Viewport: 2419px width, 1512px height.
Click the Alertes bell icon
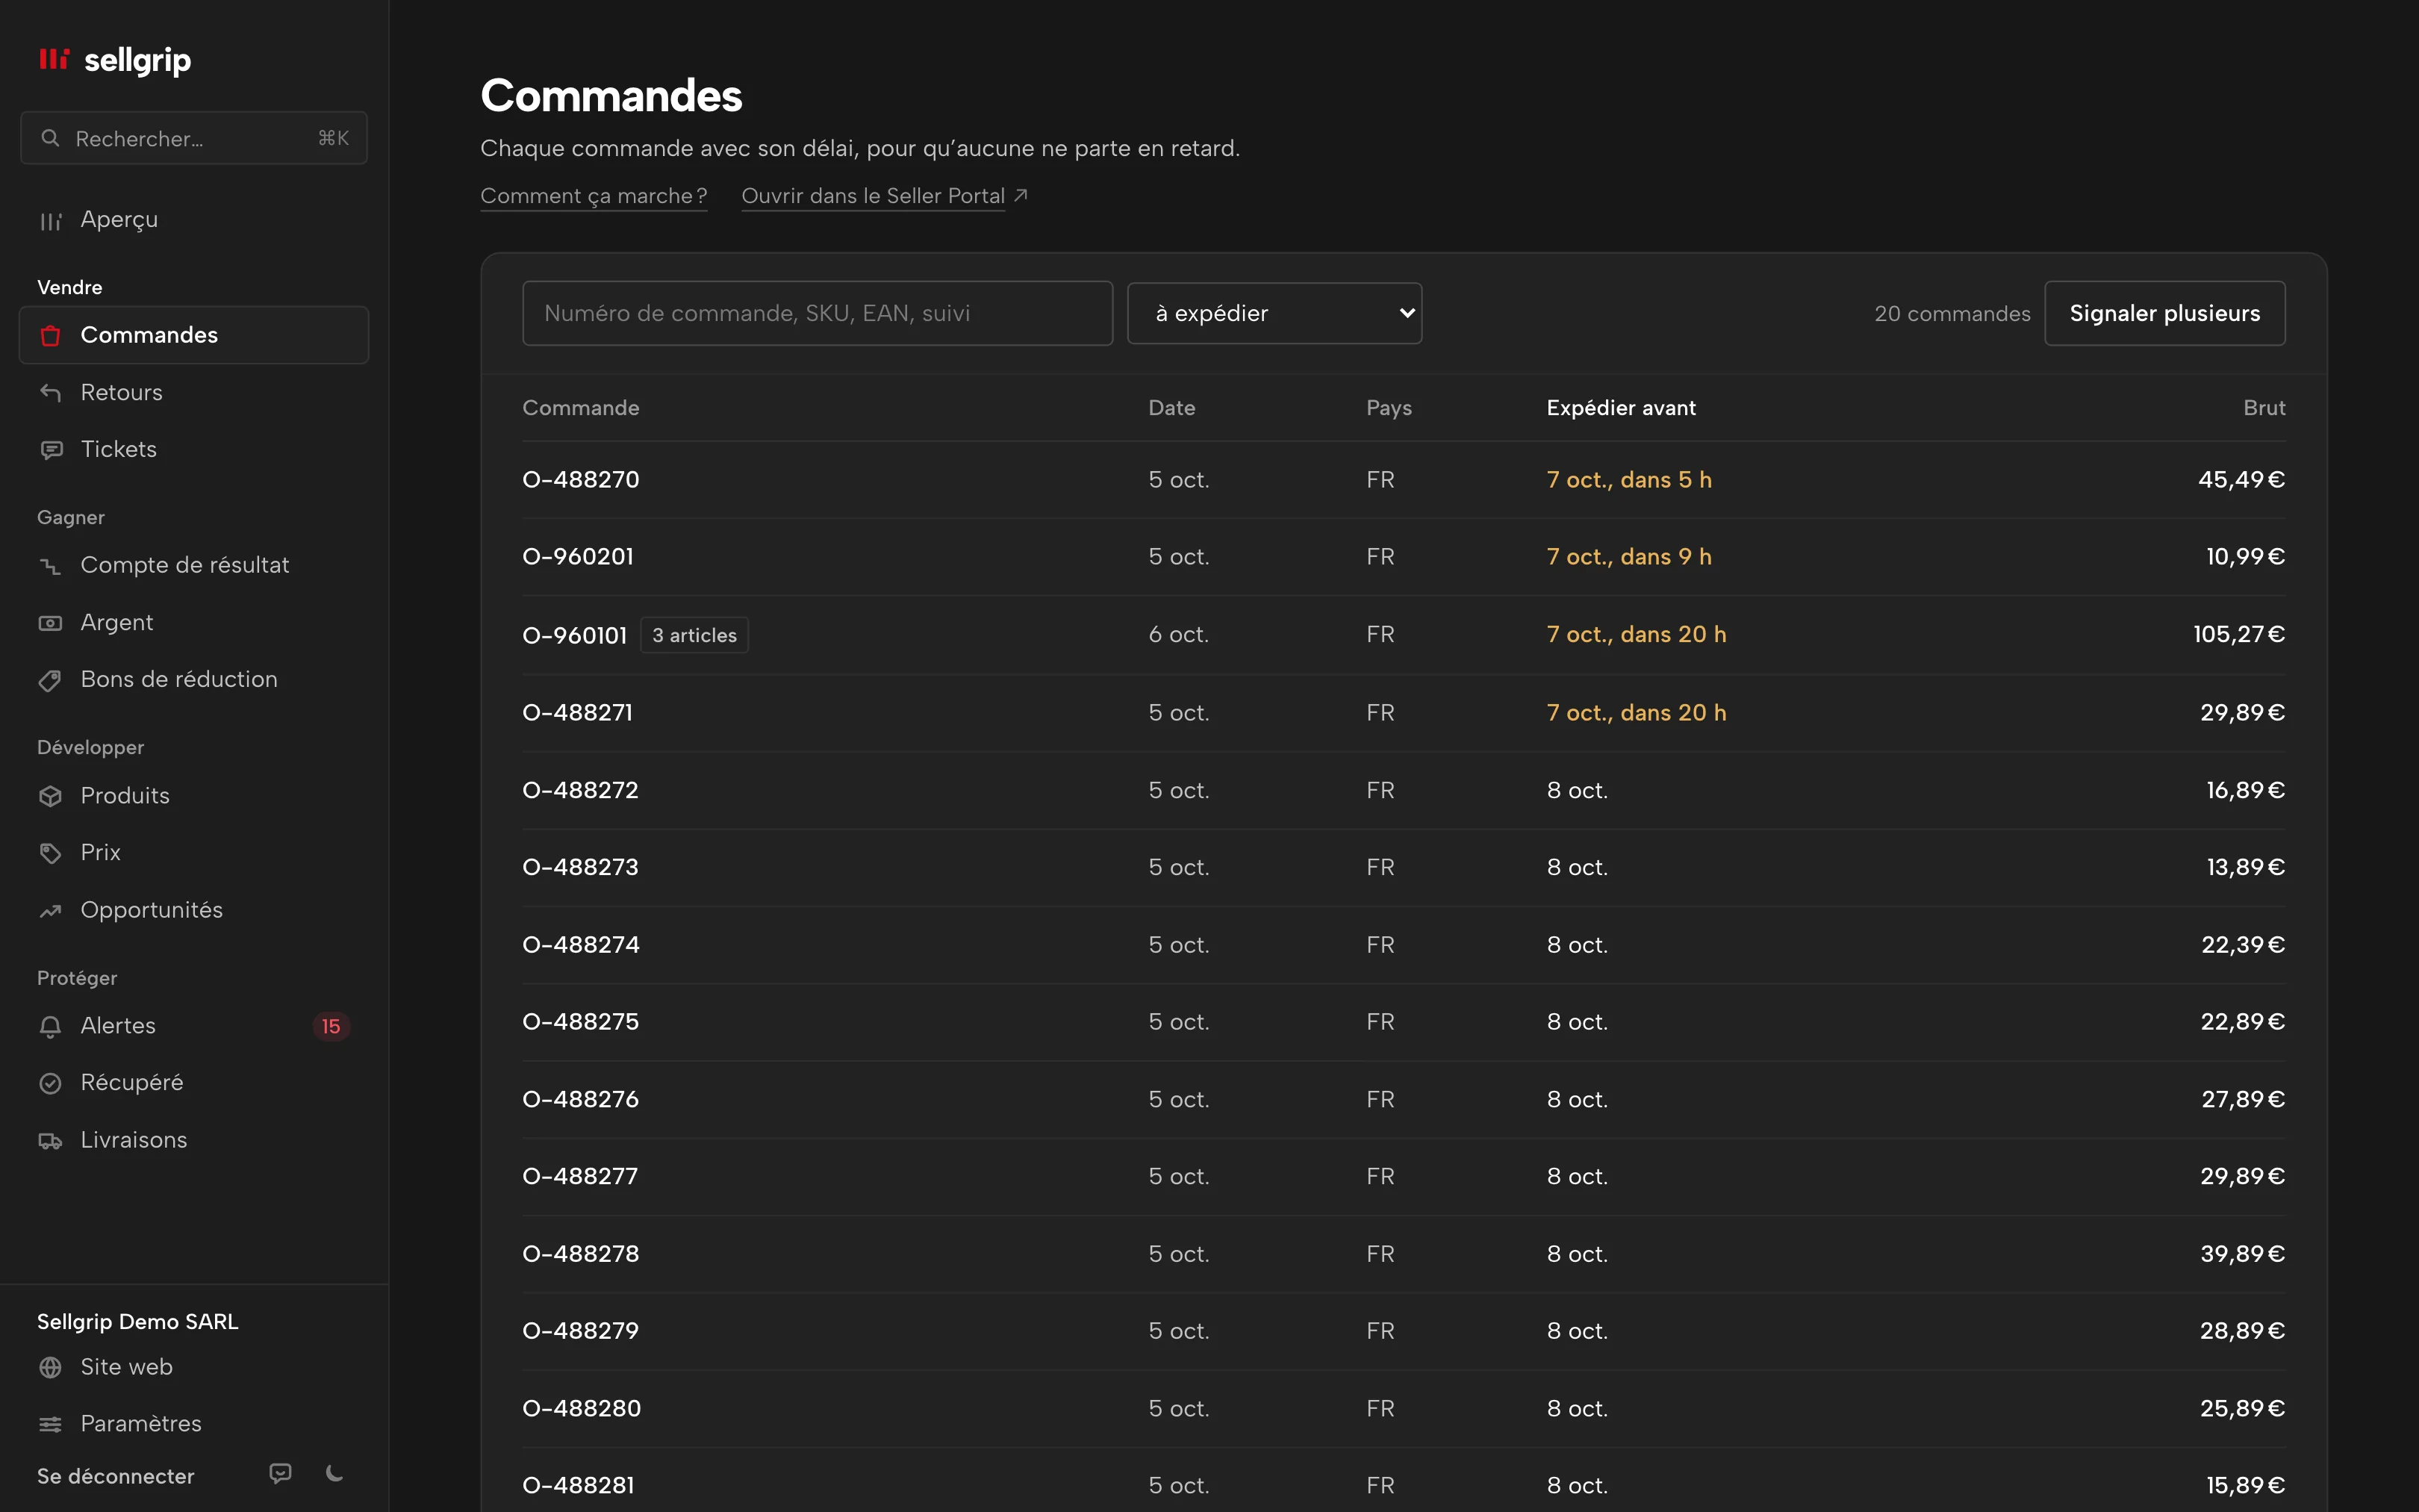click(50, 1026)
